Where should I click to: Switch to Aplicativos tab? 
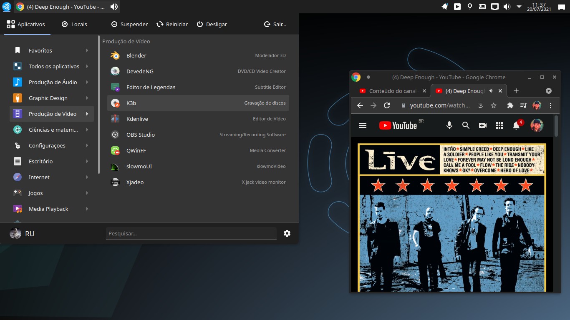(27, 24)
